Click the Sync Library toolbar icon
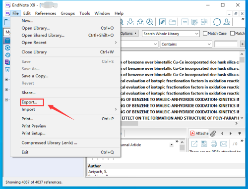 click(x=217, y=22)
